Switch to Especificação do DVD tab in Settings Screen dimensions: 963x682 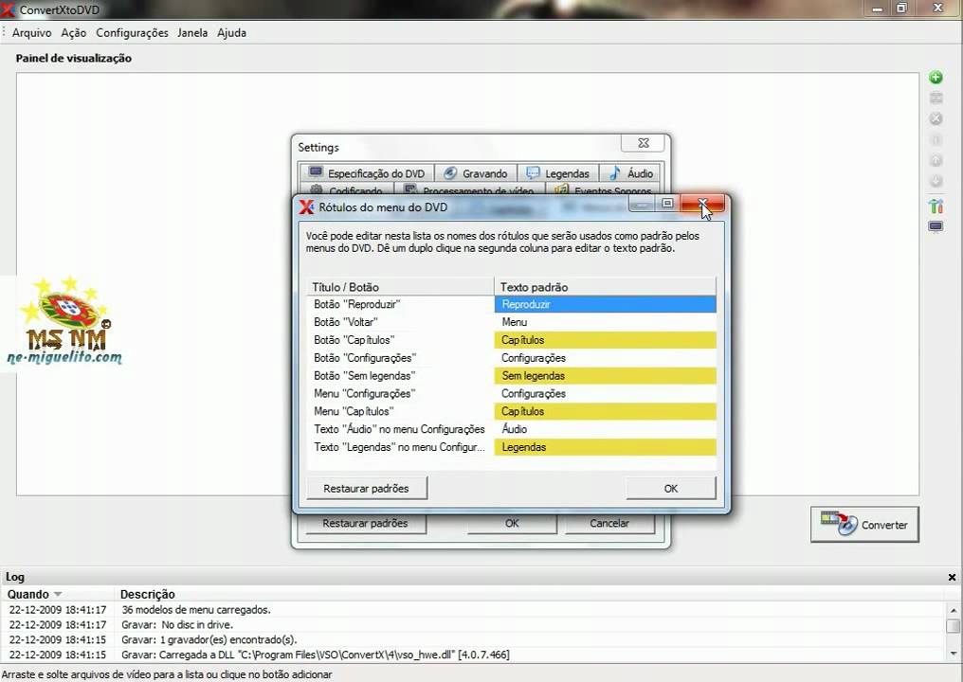(367, 173)
